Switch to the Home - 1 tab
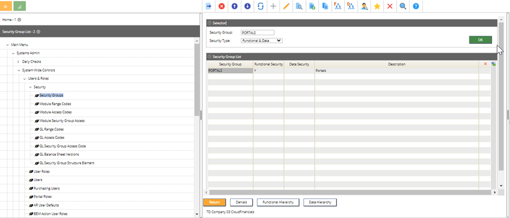 coord(9,20)
